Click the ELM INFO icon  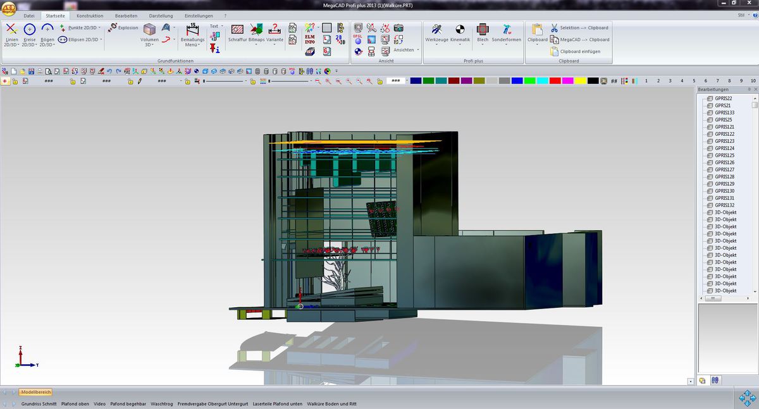click(310, 39)
